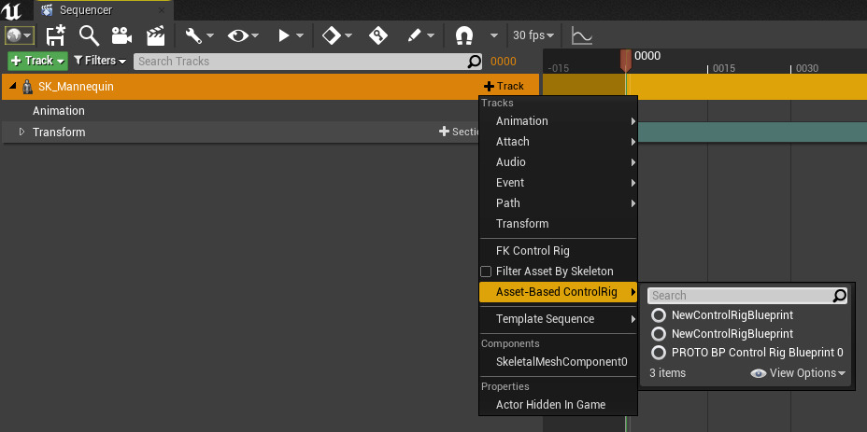Open the Curve Editor icon
Viewport: 867px width, 432px height.
[x=582, y=35]
